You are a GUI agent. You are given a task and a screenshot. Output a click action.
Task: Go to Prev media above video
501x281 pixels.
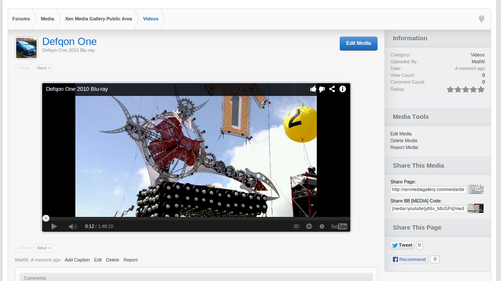[x=24, y=68]
